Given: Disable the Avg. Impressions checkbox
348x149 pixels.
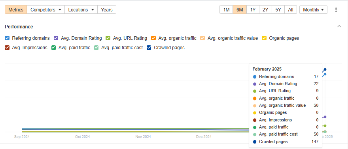Looking at the screenshot, I should point(7,48).
